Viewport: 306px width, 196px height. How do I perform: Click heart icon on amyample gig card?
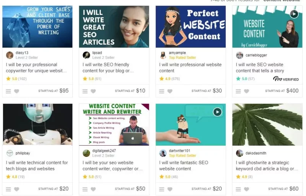(x=170, y=91)
